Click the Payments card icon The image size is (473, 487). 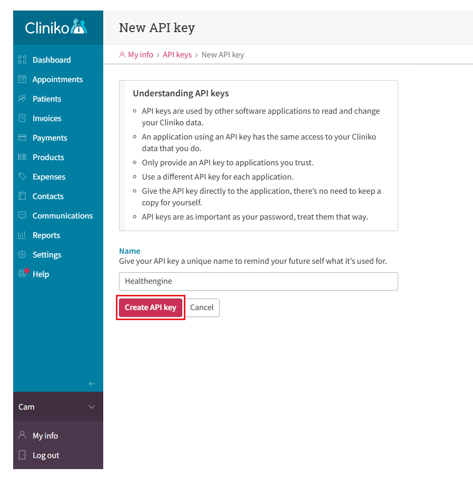click(22, 137)
